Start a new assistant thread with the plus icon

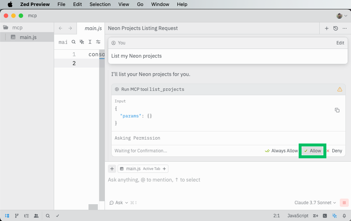(x=326, y=28)
